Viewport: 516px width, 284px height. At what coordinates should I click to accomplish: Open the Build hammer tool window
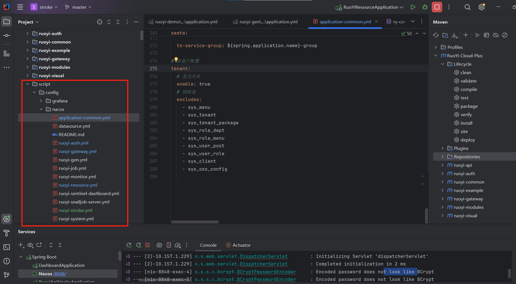pos(6,233)
